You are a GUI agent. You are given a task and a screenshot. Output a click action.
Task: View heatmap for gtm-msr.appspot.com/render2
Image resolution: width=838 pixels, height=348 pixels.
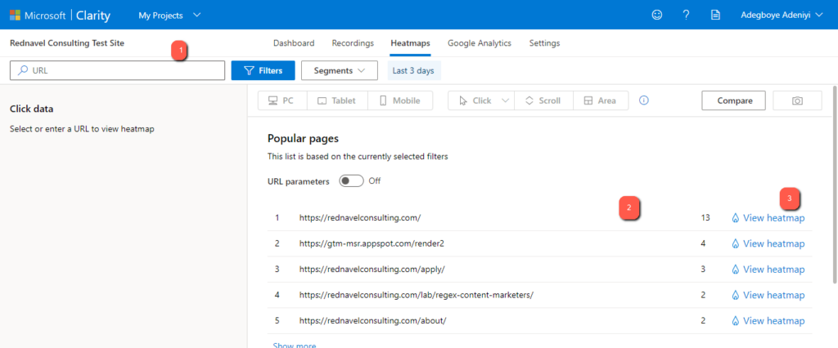click(768, 243)
